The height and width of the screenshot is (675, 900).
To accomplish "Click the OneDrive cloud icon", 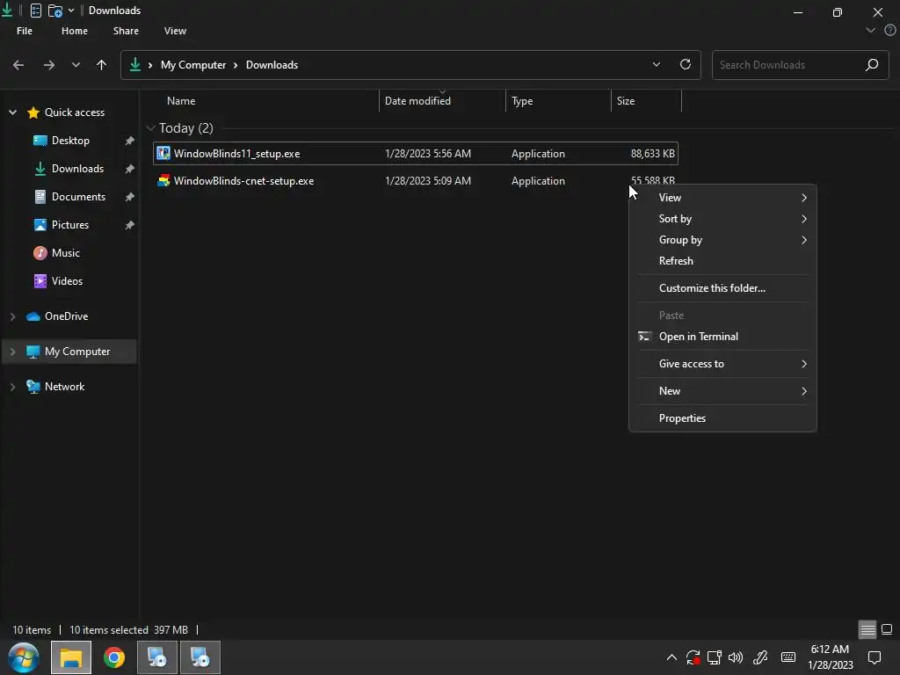I will (33, 316).
